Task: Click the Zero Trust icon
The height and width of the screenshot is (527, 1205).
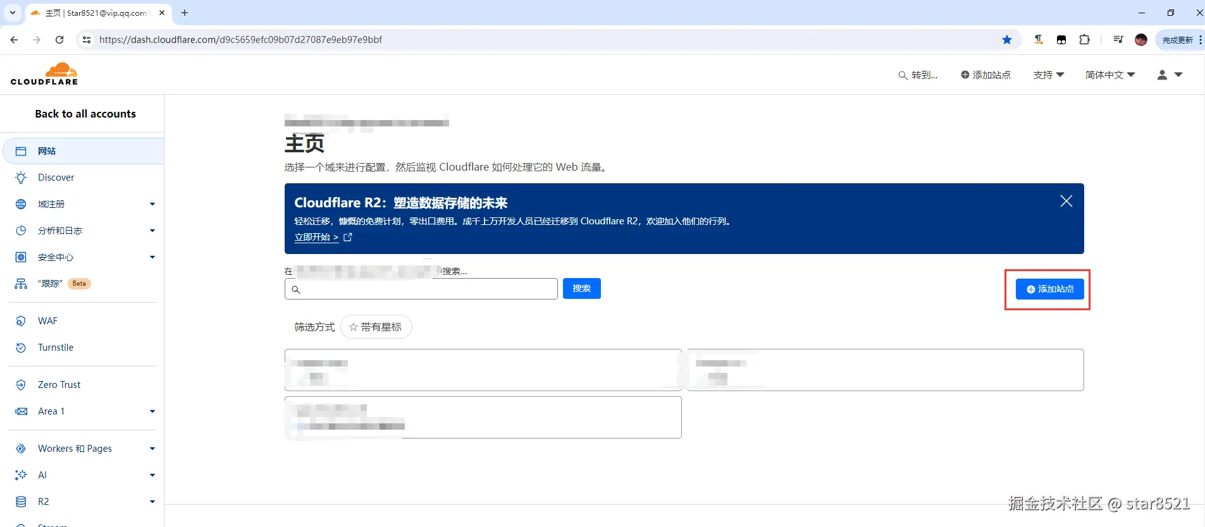Action: coord(21,385)
